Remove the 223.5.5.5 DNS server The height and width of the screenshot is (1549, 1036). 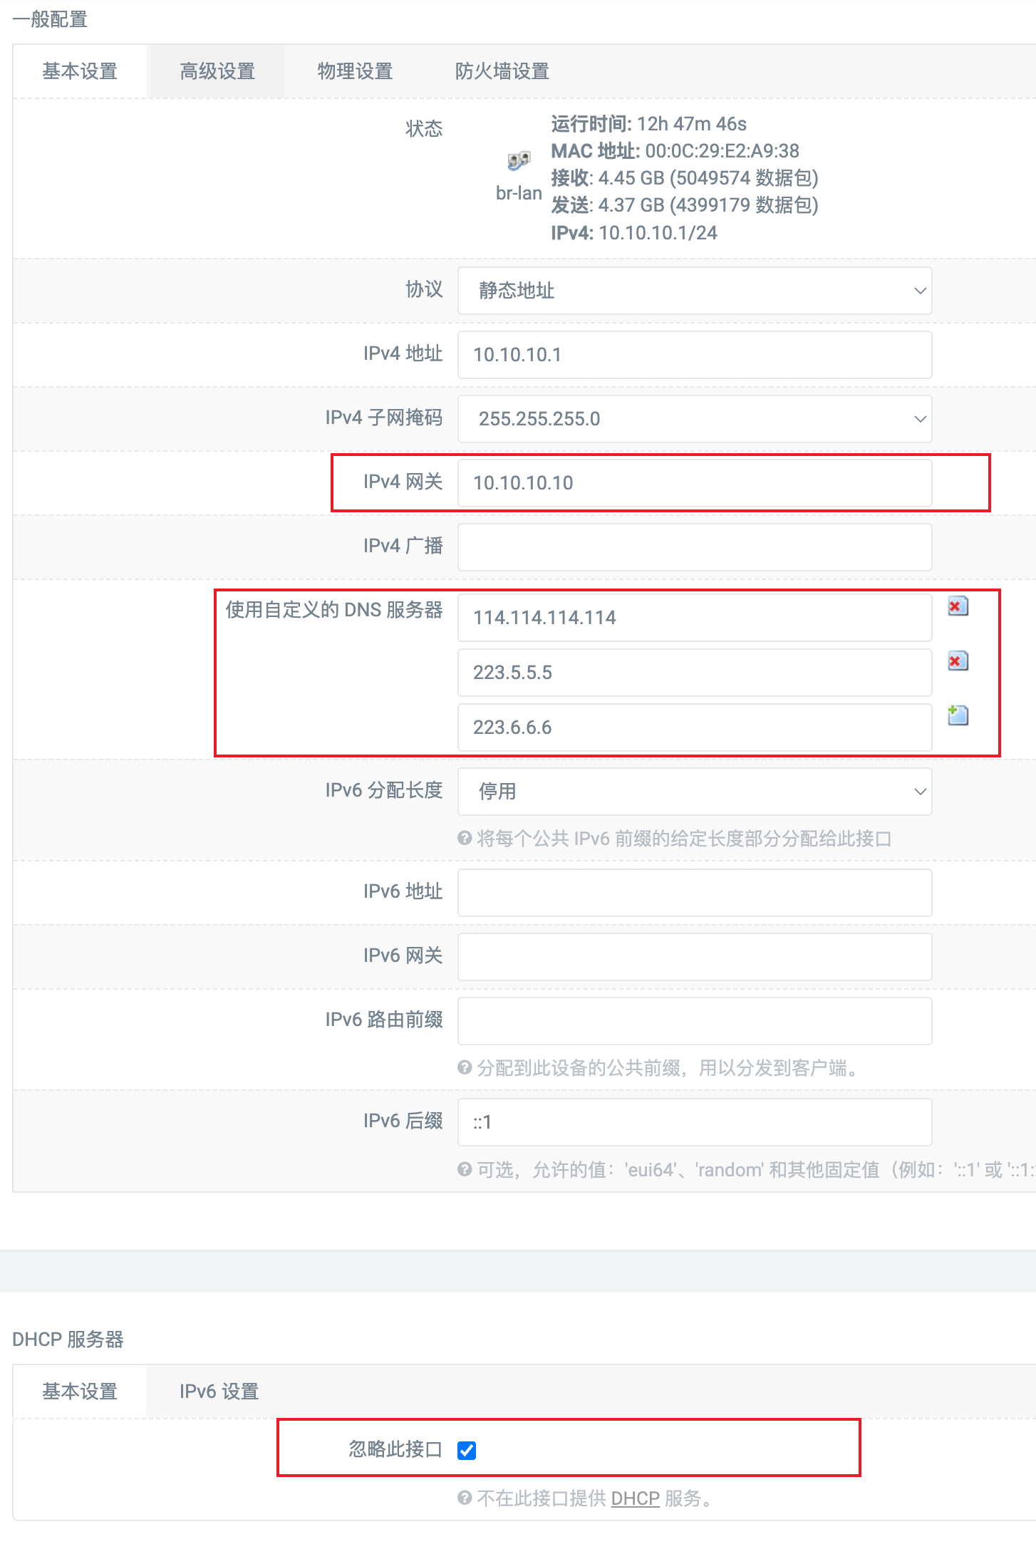[958, 661]
